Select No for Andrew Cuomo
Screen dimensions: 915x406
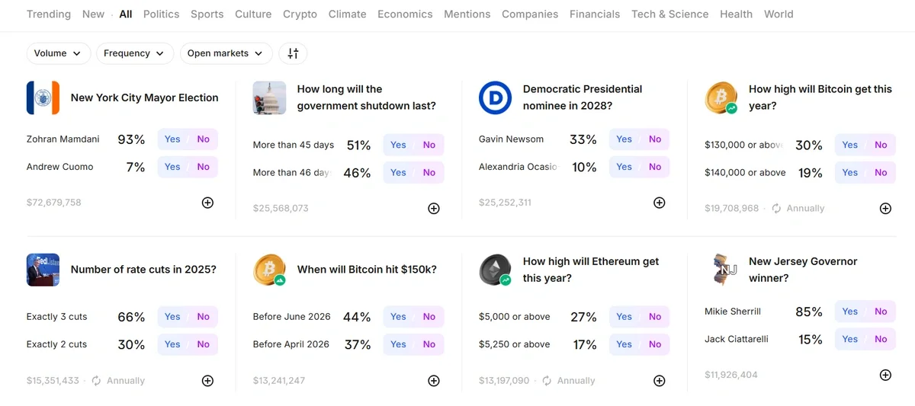(x=203, y=167)
